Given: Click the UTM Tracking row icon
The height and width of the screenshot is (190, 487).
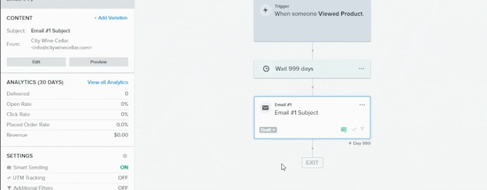Looking at the screenshot, I should [x=9, y=178].
